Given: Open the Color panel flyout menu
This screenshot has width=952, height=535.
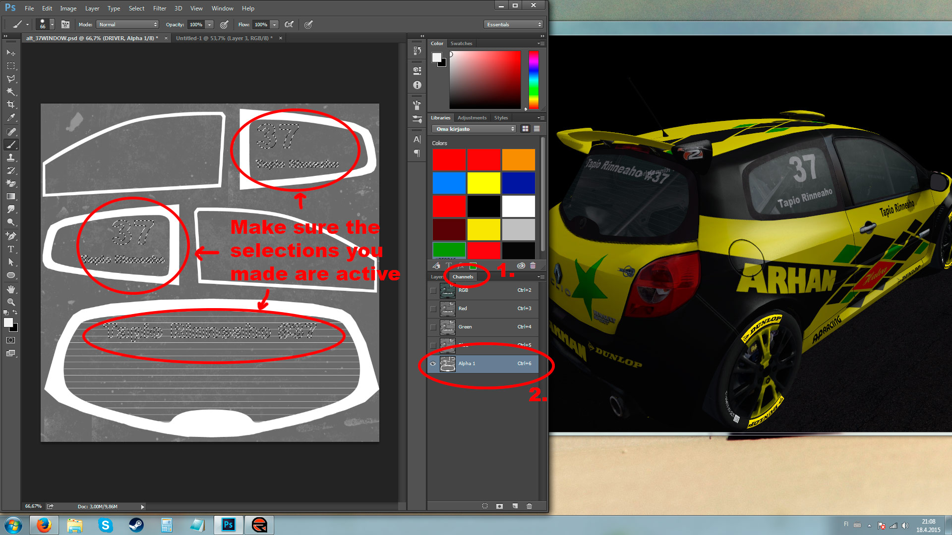Looking at the screenshot, I should pyautogui.click(x=541, y=44).
